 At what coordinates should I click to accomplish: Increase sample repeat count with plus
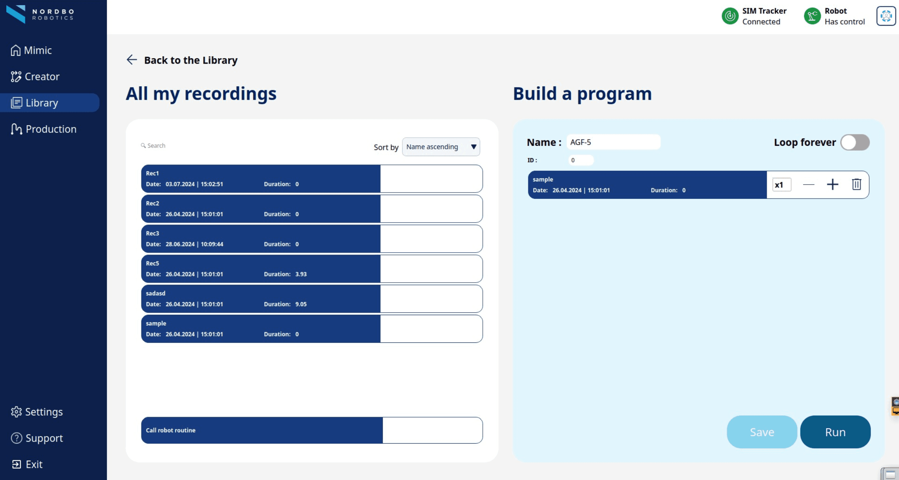832,184
